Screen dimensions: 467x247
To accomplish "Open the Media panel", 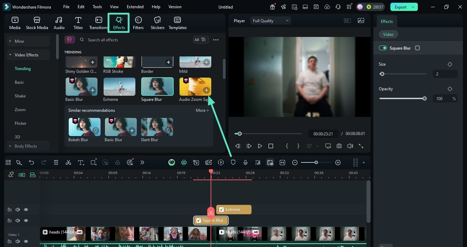I will pos(15,23).
